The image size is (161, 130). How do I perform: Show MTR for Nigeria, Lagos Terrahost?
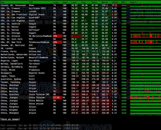coord(124,61)
